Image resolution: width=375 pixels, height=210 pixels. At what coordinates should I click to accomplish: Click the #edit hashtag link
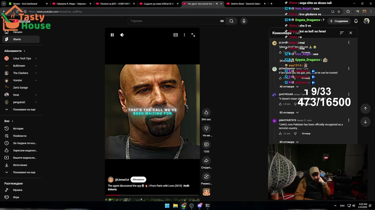pyautogui.click(x=186, y=186)
